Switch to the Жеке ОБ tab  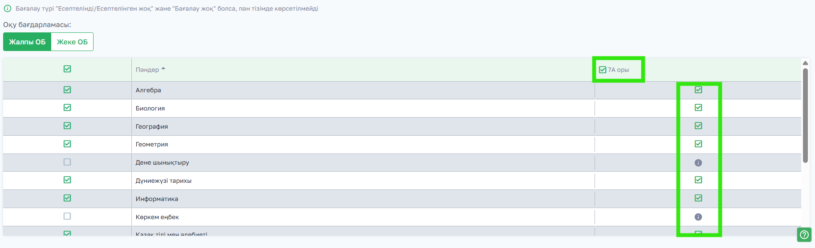72,42
